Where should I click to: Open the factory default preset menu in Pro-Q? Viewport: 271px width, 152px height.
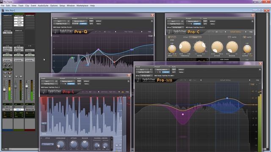click(x=80, y=21)
